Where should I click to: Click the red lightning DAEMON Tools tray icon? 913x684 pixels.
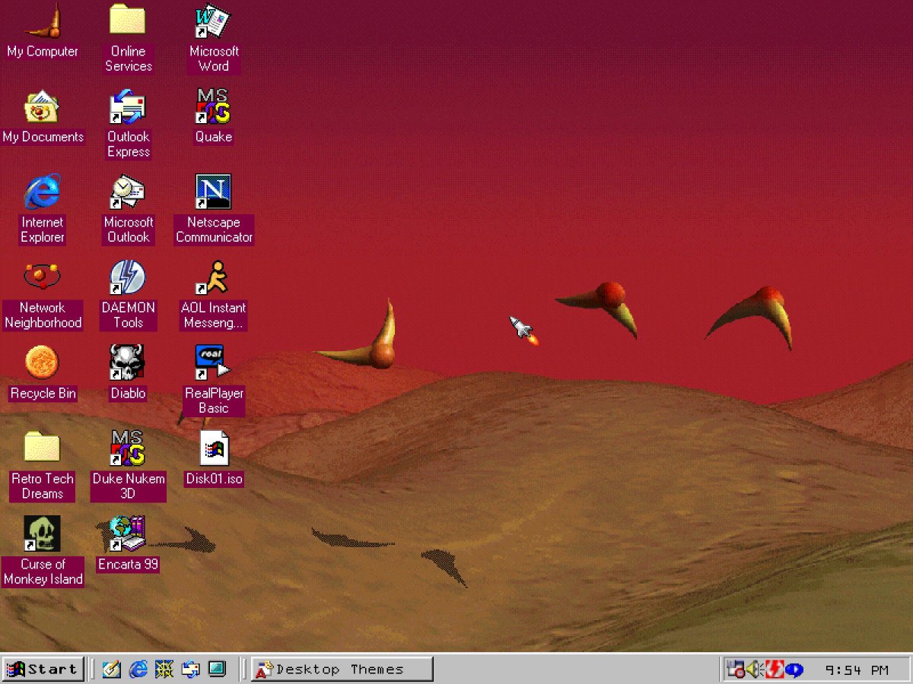[x=774, y=670]
